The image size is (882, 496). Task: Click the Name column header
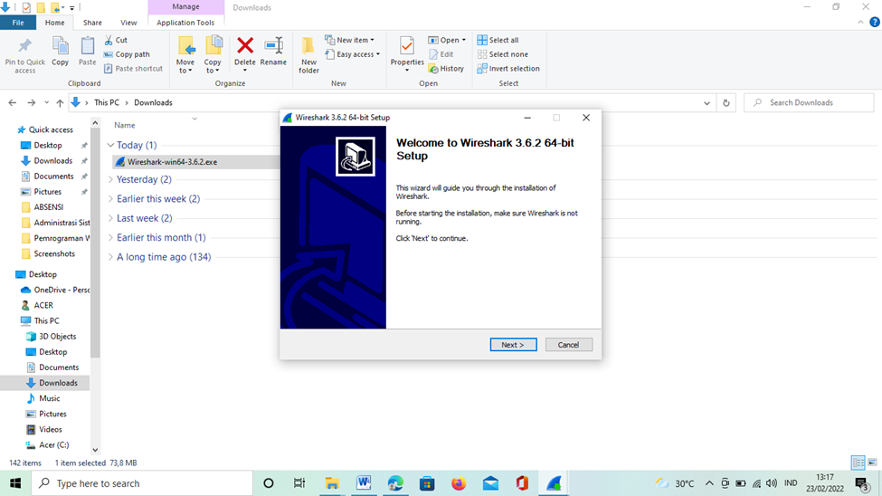(x=124, y=125)
